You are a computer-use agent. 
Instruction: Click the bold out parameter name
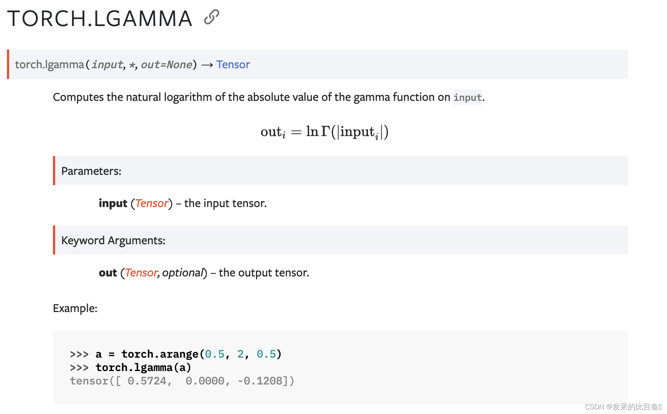(108, 273)
